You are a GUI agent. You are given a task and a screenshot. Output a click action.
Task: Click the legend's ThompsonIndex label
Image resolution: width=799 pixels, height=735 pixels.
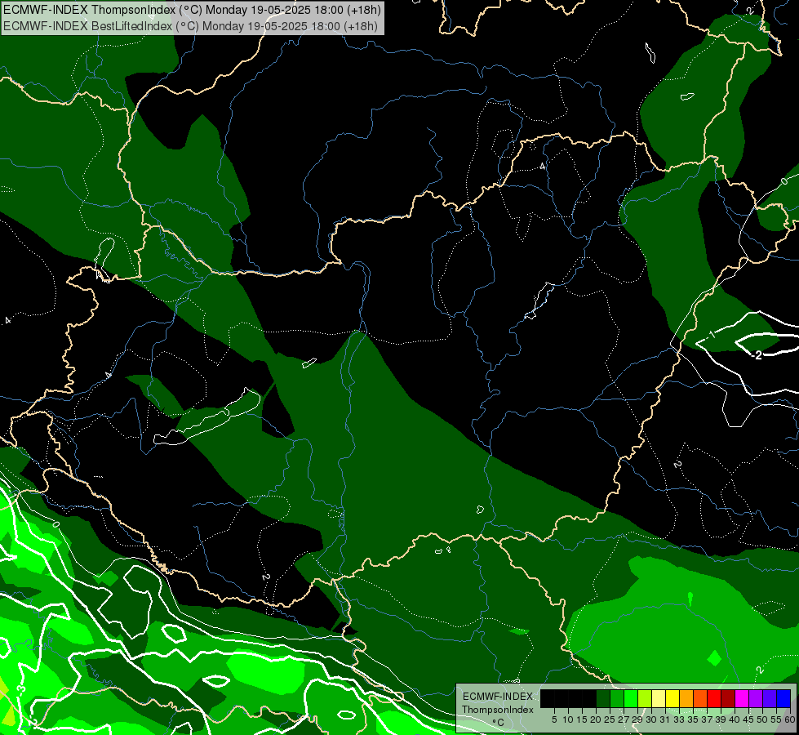tap(497, 710)
